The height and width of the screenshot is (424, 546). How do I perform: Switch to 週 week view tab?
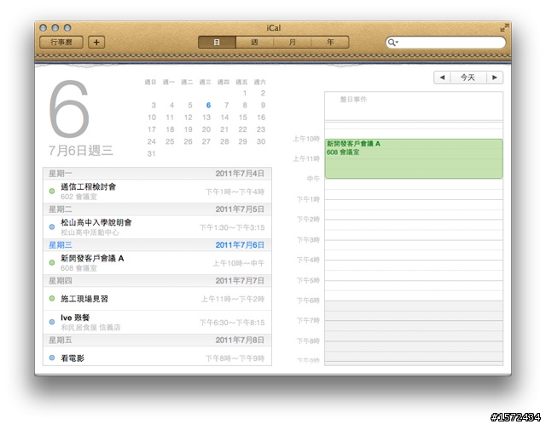click(x=254, y=42)
